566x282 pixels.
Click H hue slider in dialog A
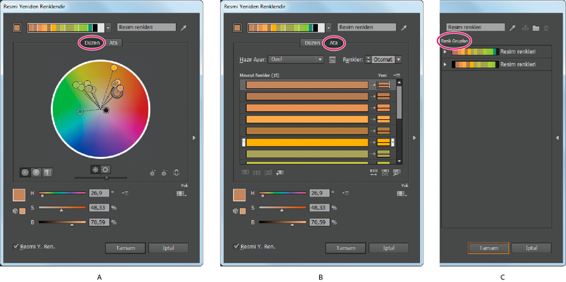pos(62,194)
